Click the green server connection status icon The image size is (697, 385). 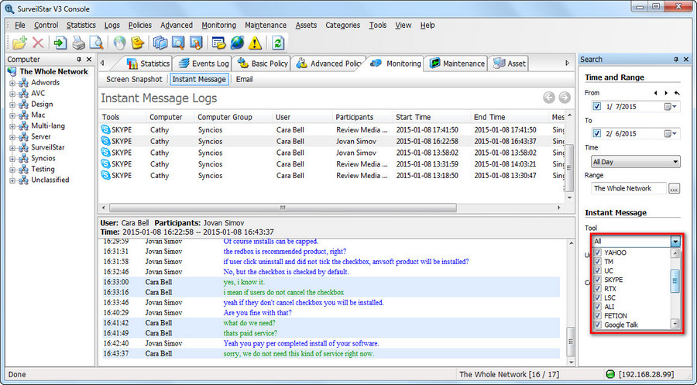tap(610, 374)
